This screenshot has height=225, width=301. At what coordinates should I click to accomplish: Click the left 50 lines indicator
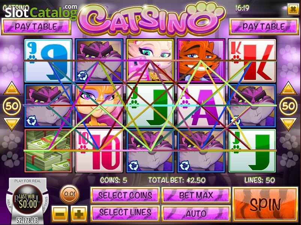coord(12,106)
